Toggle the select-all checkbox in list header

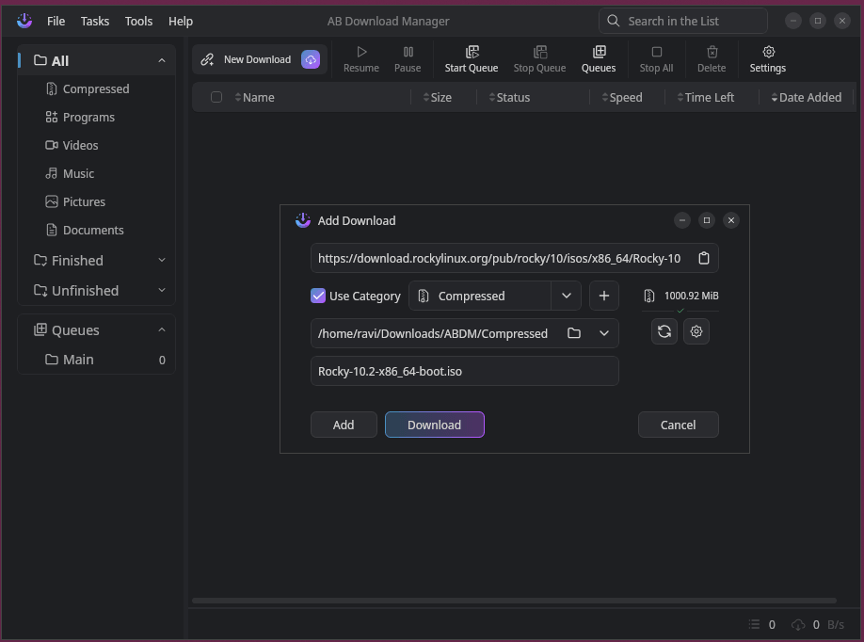[216, 97]
